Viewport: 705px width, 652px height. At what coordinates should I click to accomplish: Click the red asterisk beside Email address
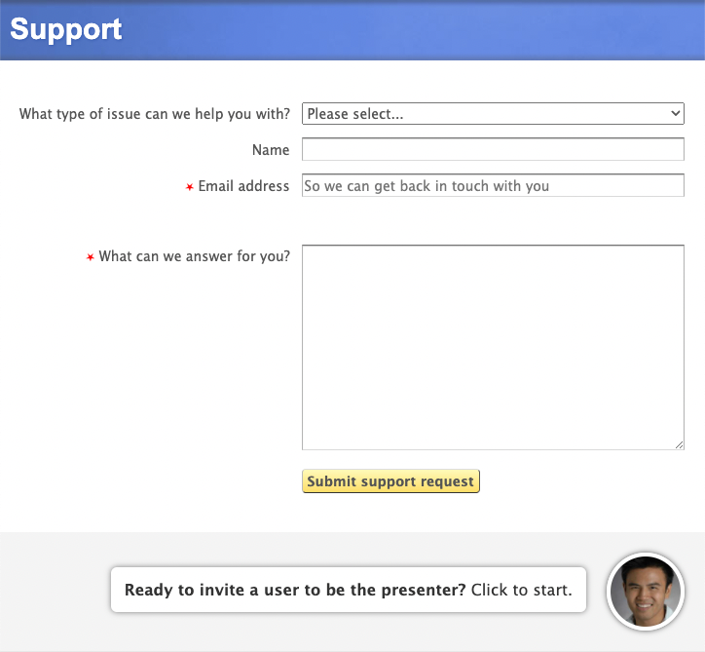190,187
